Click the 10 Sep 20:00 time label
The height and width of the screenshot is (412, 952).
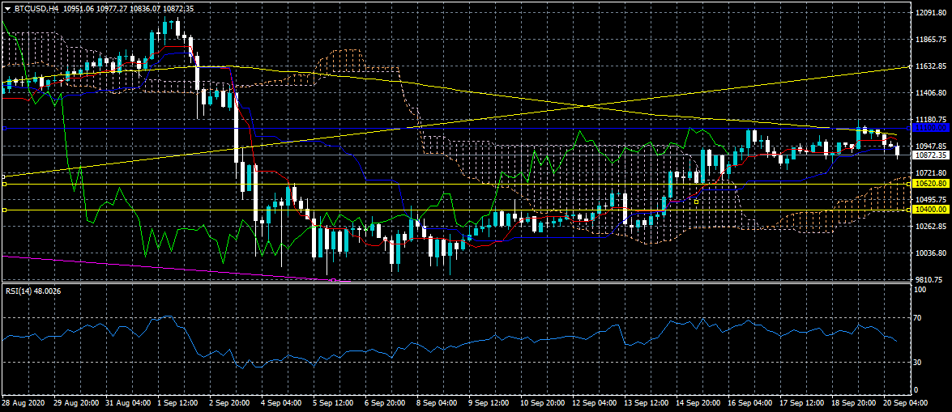click(544, 403)
